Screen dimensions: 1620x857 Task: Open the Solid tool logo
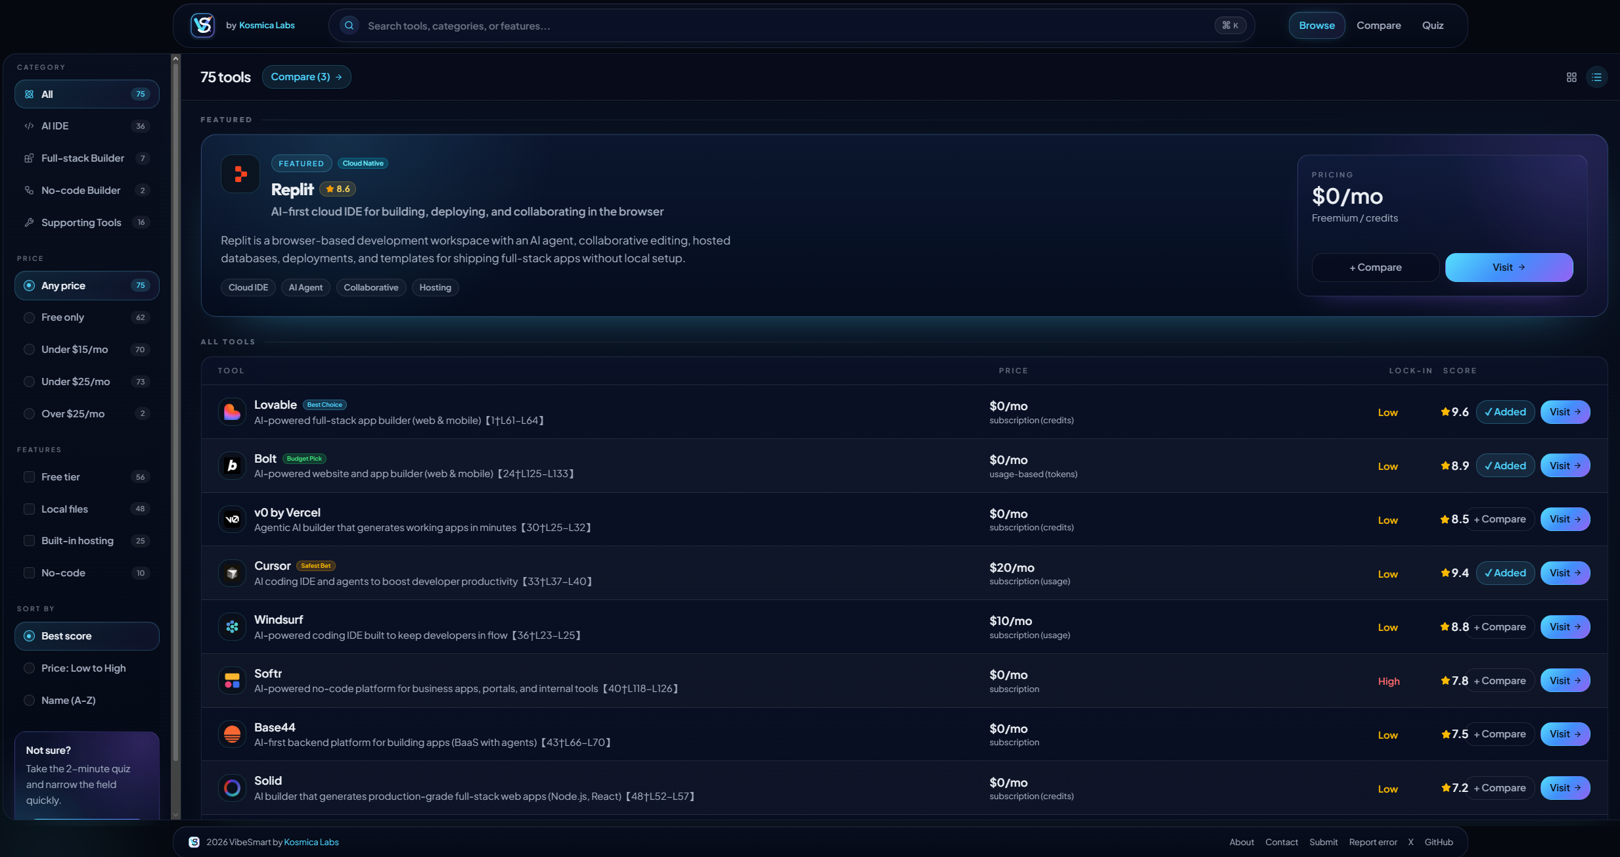point(232,788)
